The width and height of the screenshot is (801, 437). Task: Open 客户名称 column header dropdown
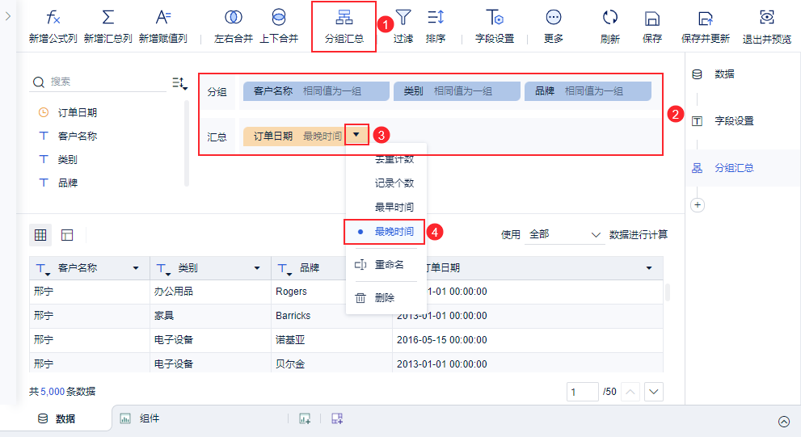tap(136, 268)
